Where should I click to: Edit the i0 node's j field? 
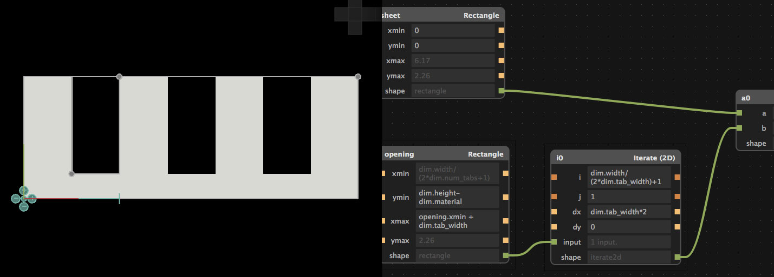(629, 197)
